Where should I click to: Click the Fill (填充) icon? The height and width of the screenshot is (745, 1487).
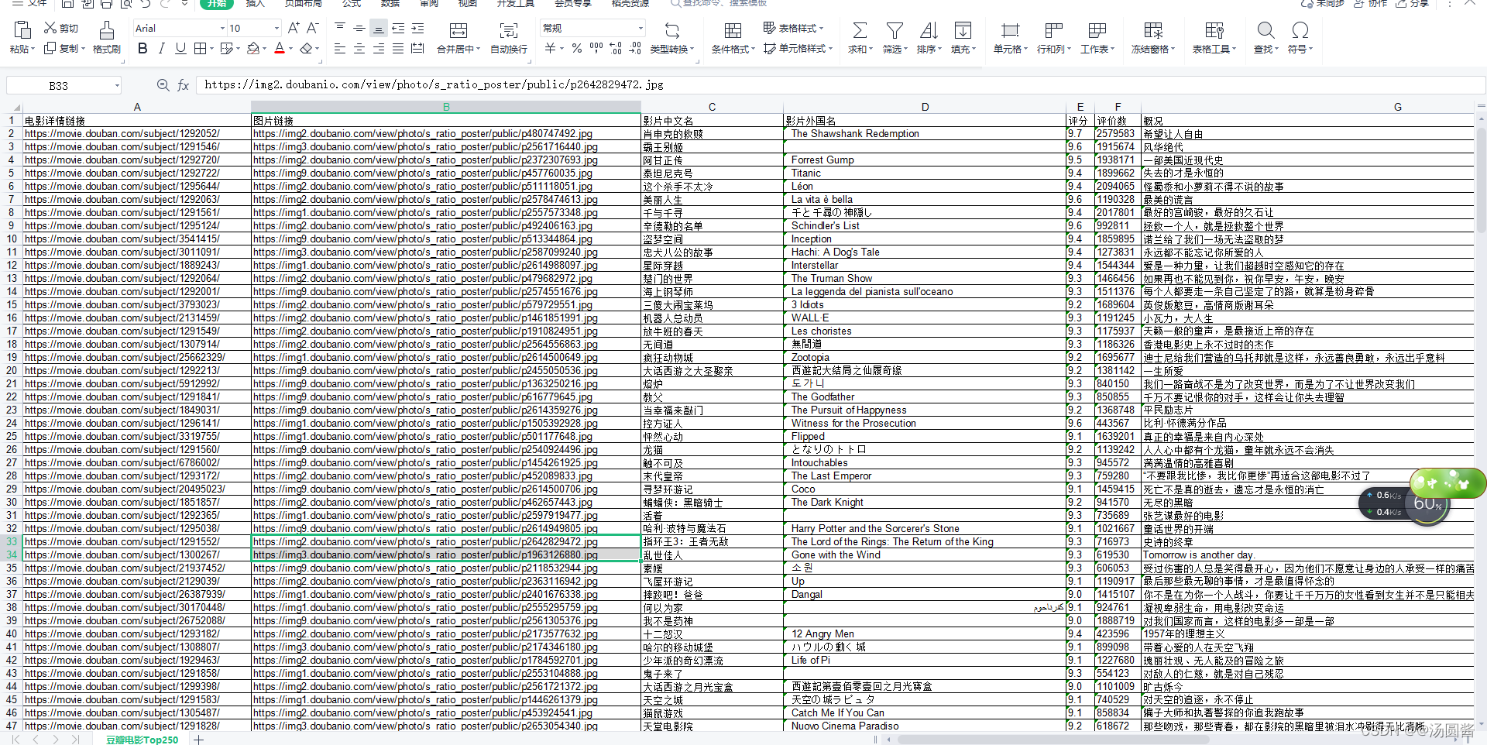pyautogui.click(x=963, y=30)
